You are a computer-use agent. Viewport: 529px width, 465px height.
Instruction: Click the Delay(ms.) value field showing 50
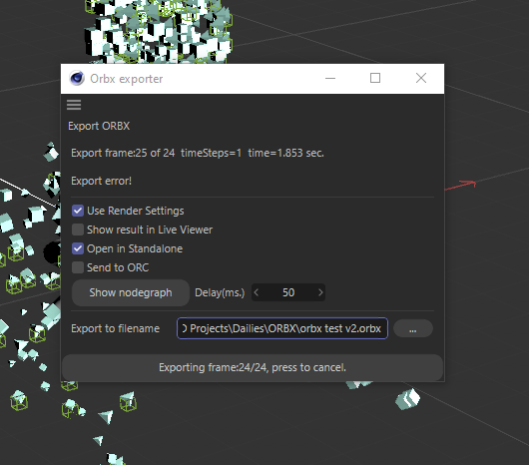click(x=288, y=292)
